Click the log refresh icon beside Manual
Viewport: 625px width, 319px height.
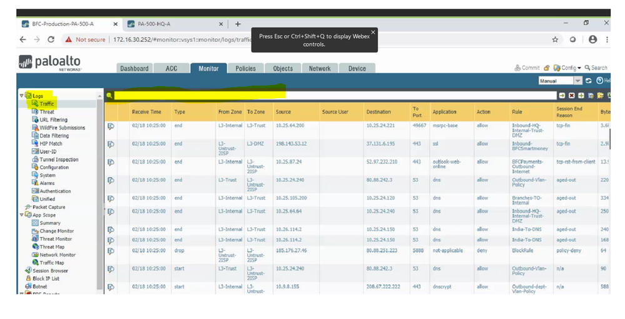click(589, 81)
